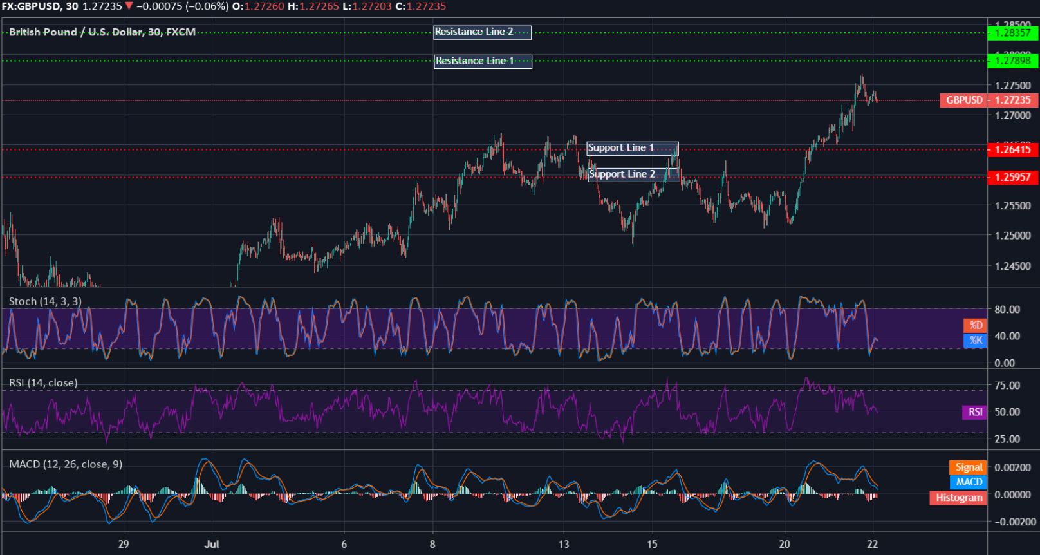Click the 75.00 RSI axis label

(1007, 386)
